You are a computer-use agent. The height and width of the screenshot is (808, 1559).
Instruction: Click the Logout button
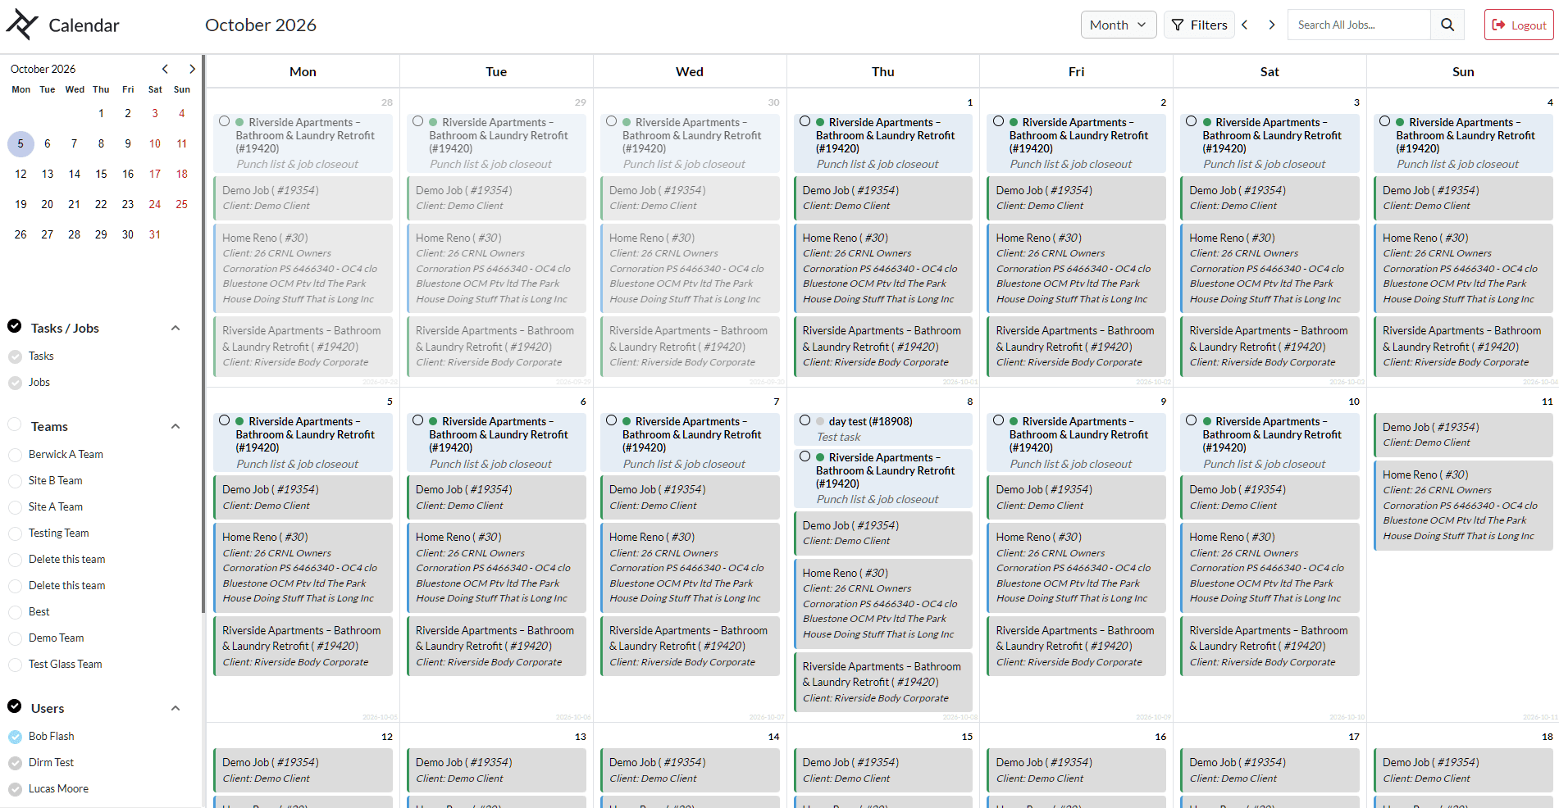(1519, 25)
